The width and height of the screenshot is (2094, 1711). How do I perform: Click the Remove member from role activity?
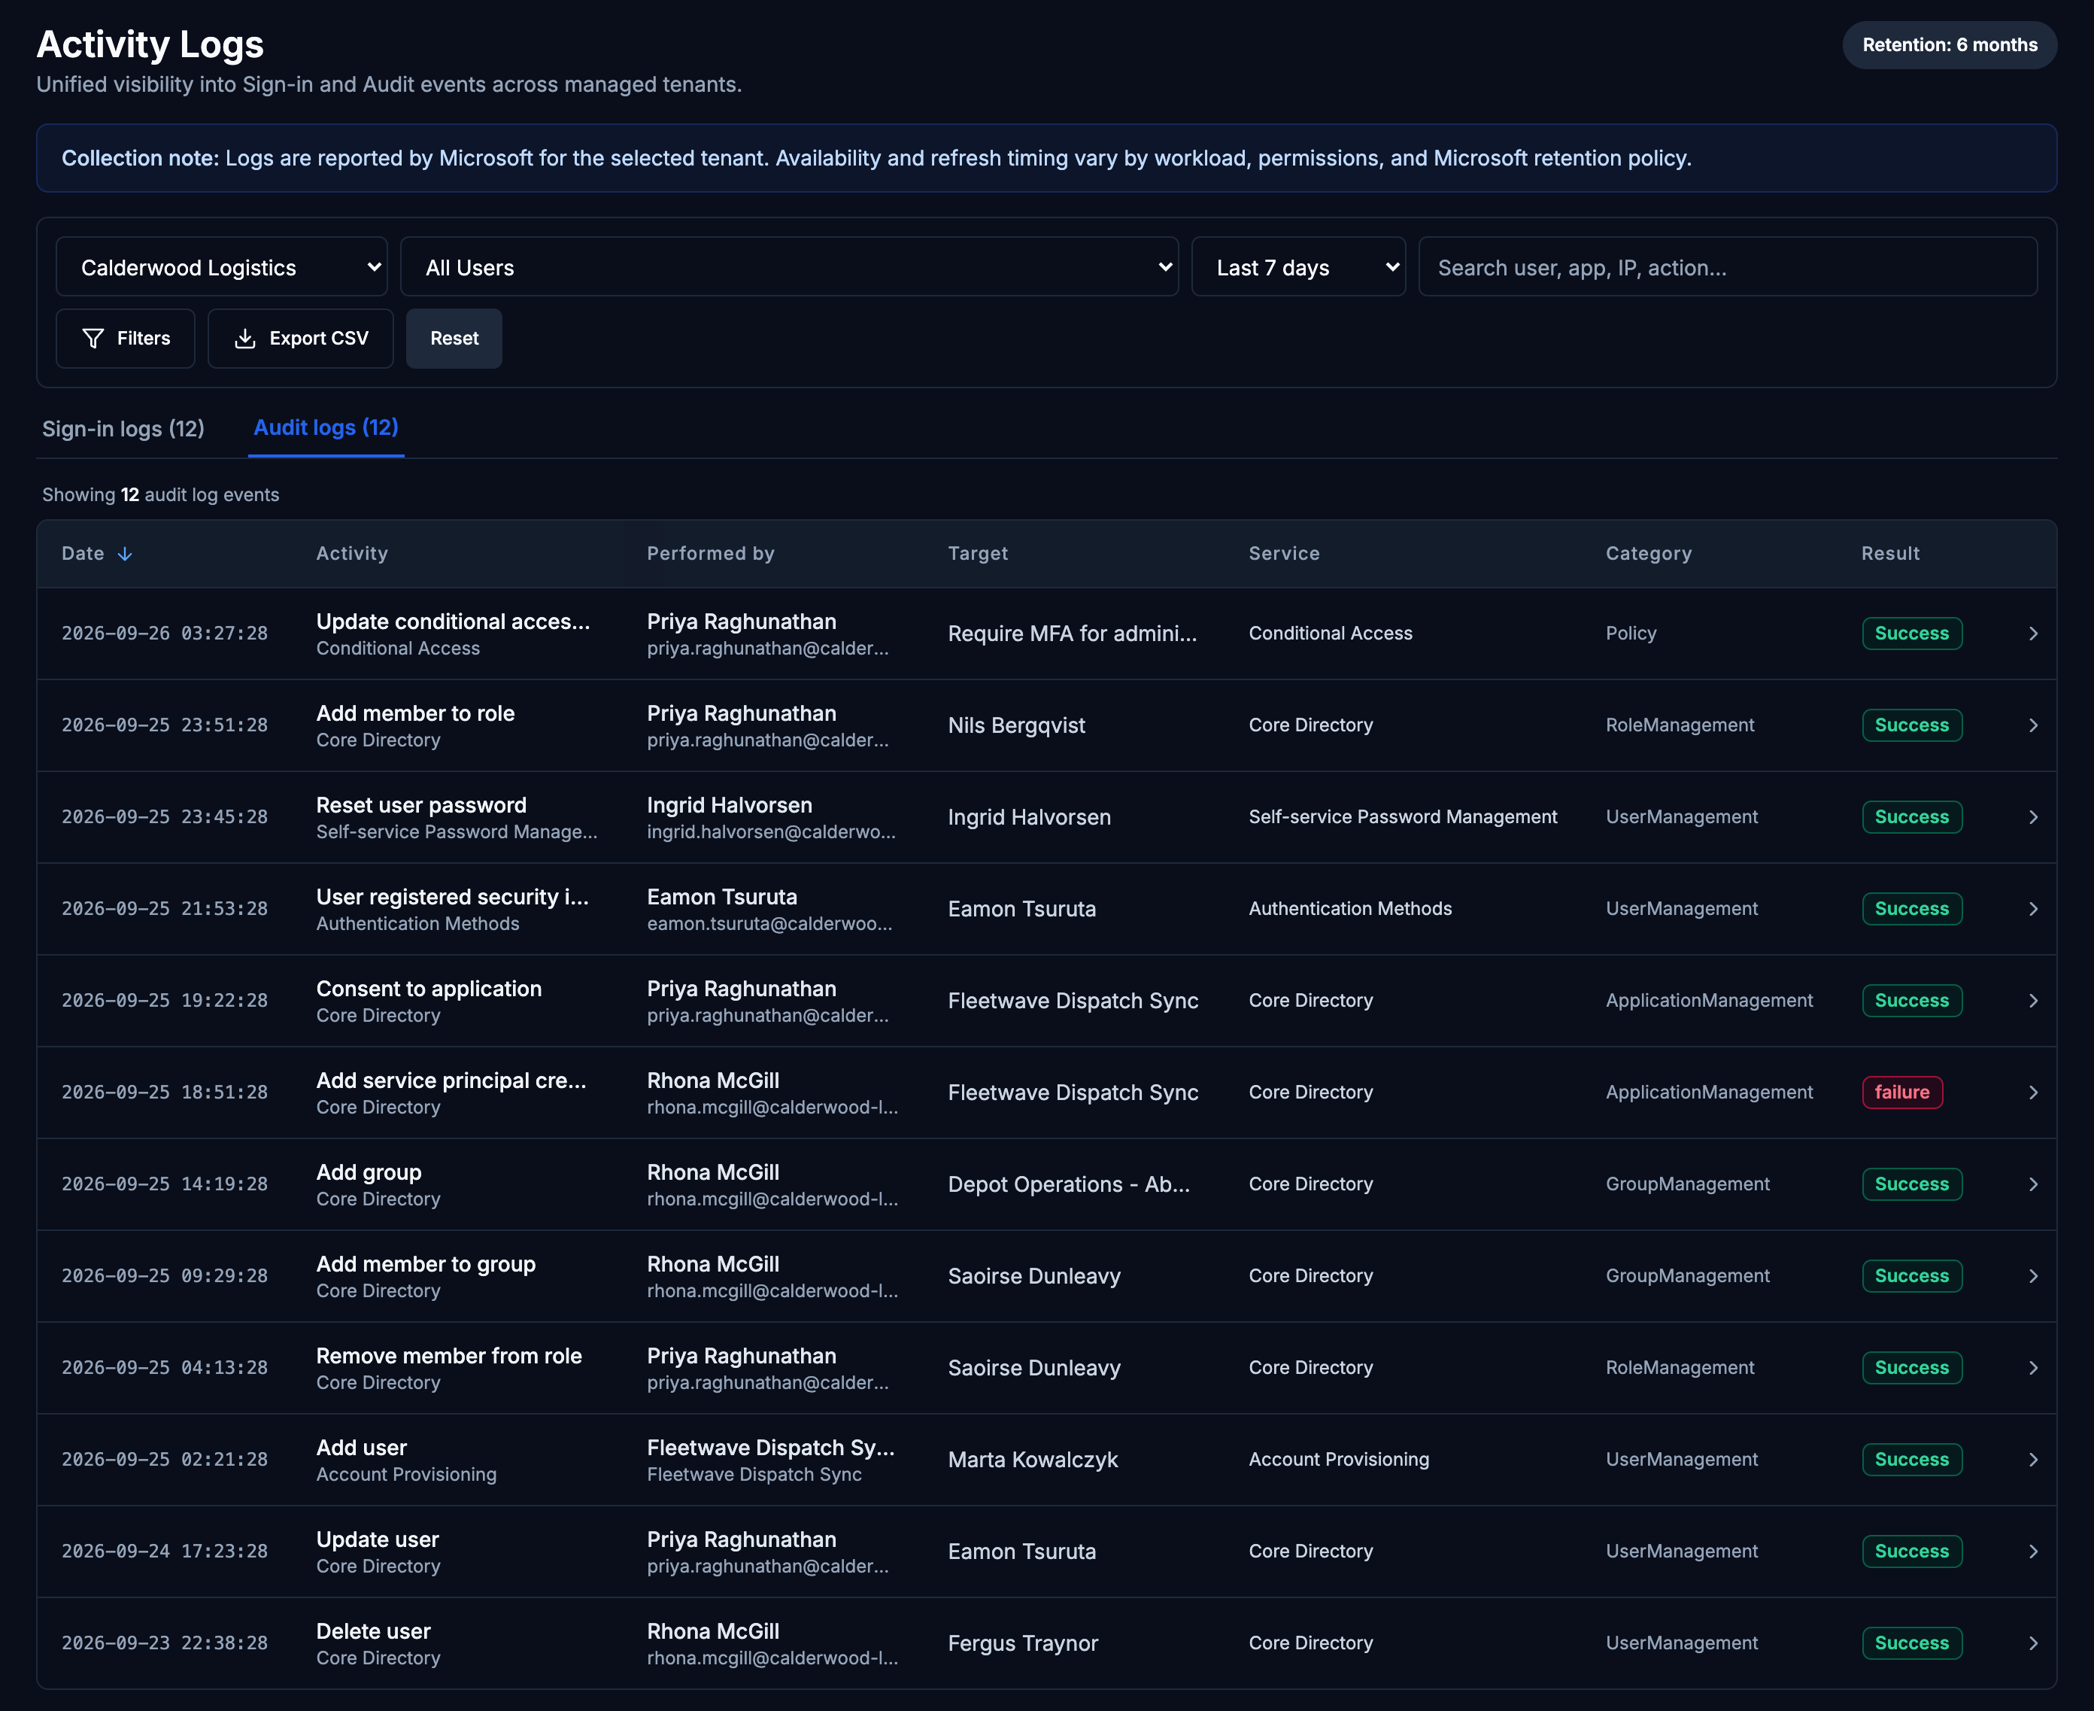pos(449,1356)
